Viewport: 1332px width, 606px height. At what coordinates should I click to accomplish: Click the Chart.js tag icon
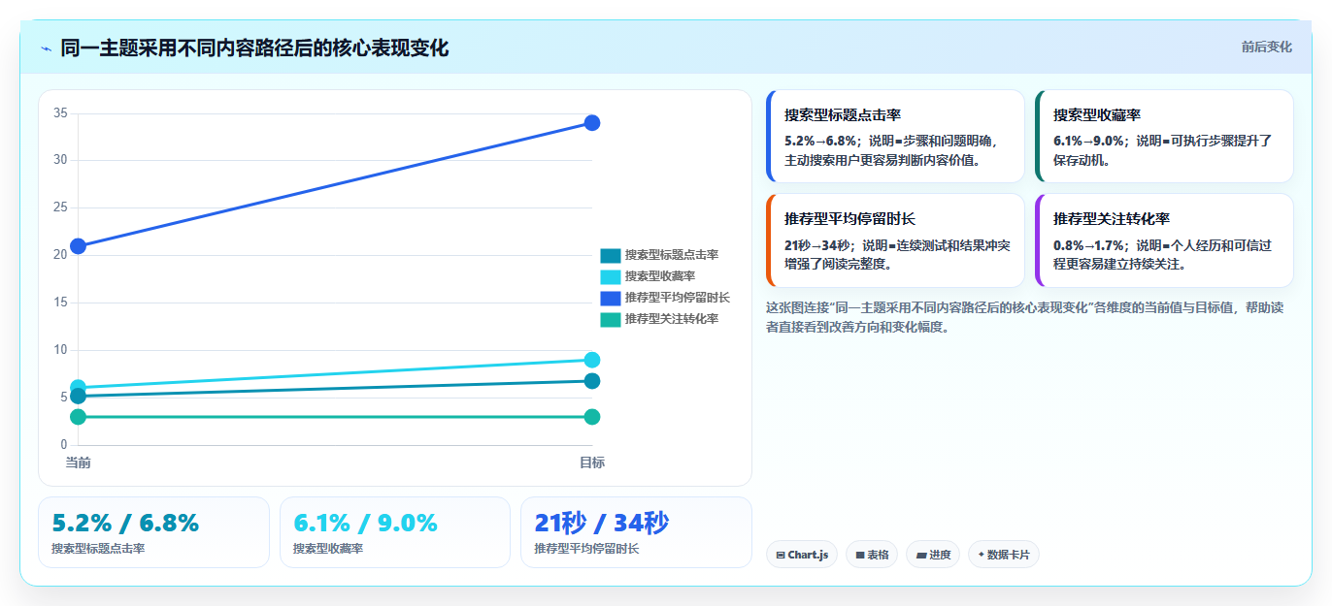click(x=781, y=556)
